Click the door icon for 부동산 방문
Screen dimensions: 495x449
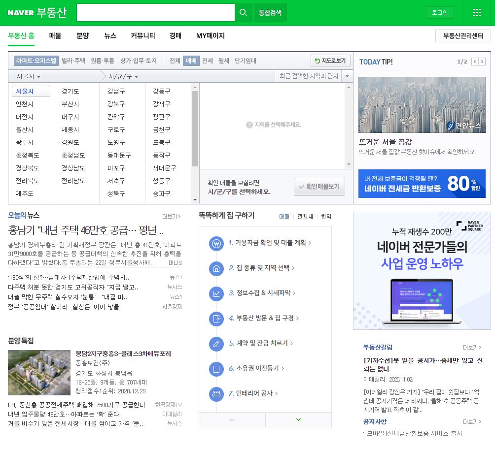216,319
